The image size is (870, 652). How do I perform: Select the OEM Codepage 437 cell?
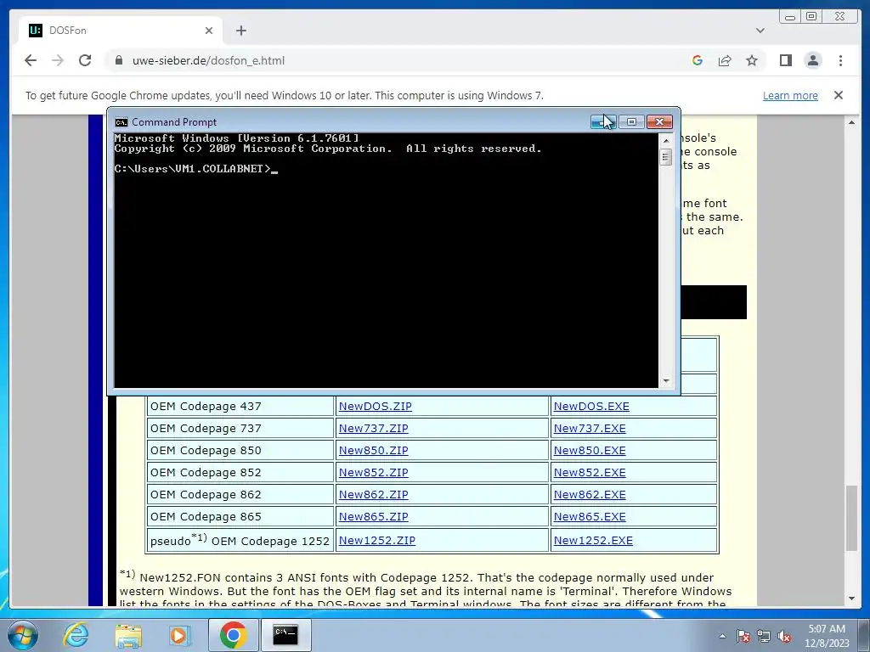click(x=240, y=407)
